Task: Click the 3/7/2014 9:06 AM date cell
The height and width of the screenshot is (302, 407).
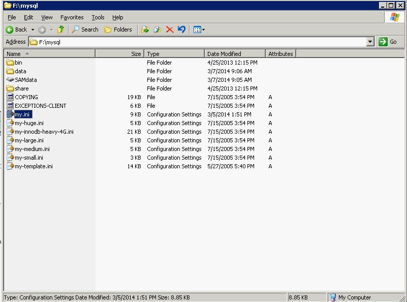Action: (230, 71)
